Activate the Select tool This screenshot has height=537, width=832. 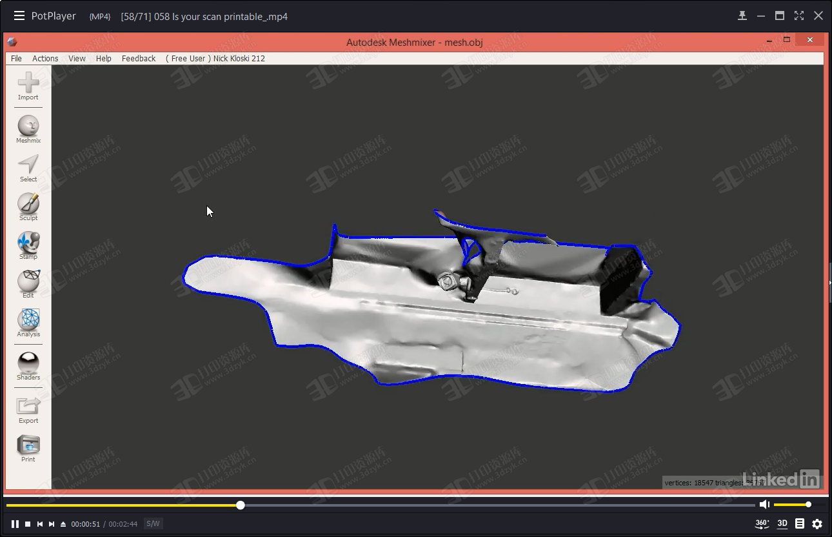28,168
